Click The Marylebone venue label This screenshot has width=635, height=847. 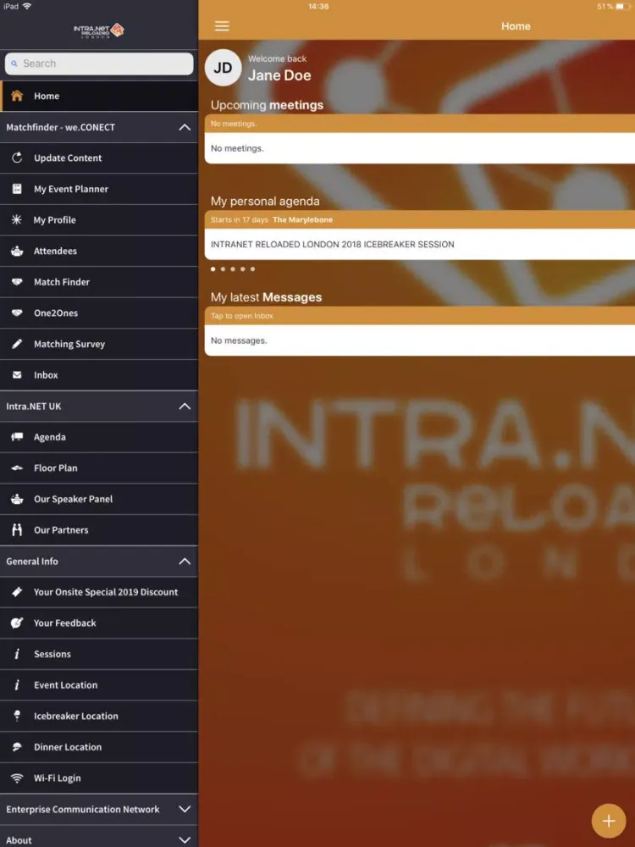point(303,220)
